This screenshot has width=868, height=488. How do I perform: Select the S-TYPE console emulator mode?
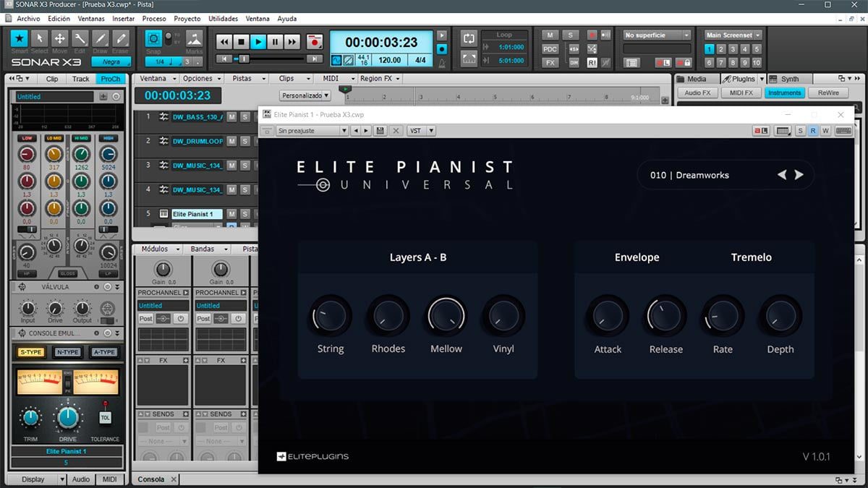click(x=30, y=352)
